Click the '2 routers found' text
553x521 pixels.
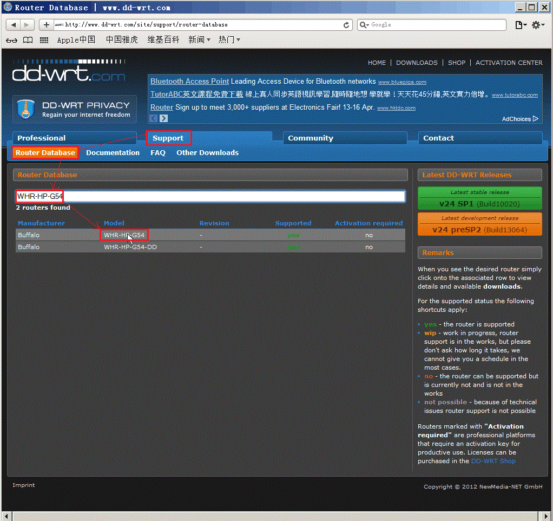coord(43,208)
